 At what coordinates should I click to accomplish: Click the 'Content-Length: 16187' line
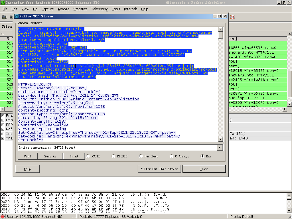(42, 121)
